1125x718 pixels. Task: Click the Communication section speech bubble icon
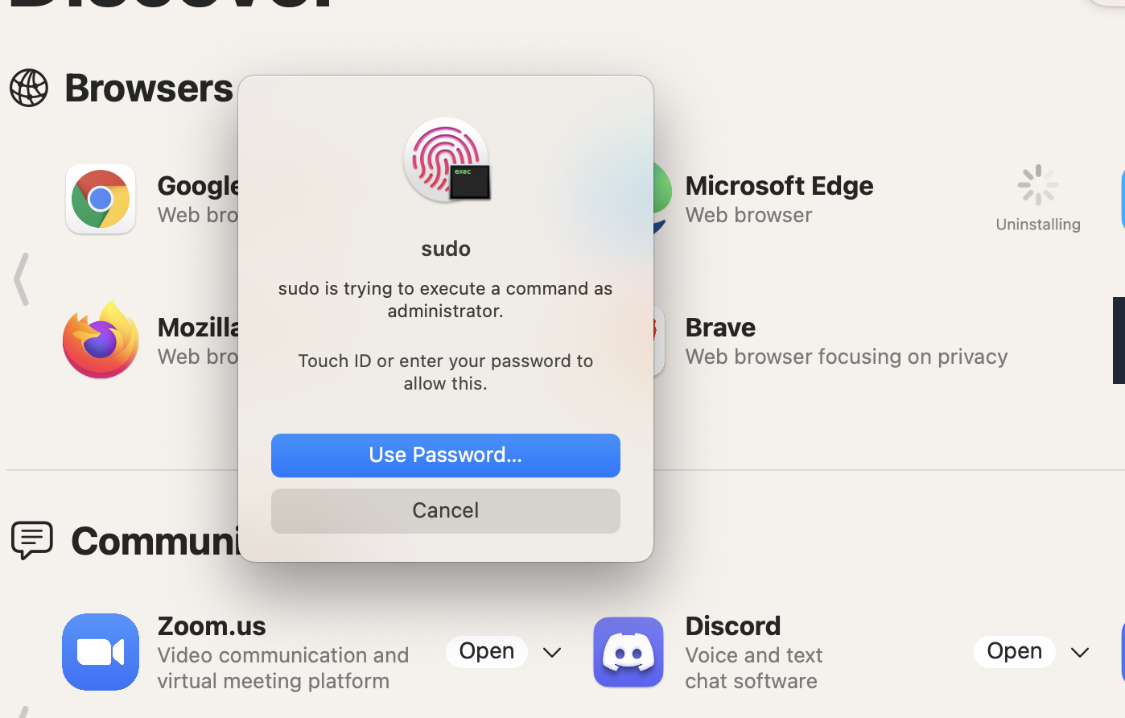pyautogui.click(x=32, y=540)
